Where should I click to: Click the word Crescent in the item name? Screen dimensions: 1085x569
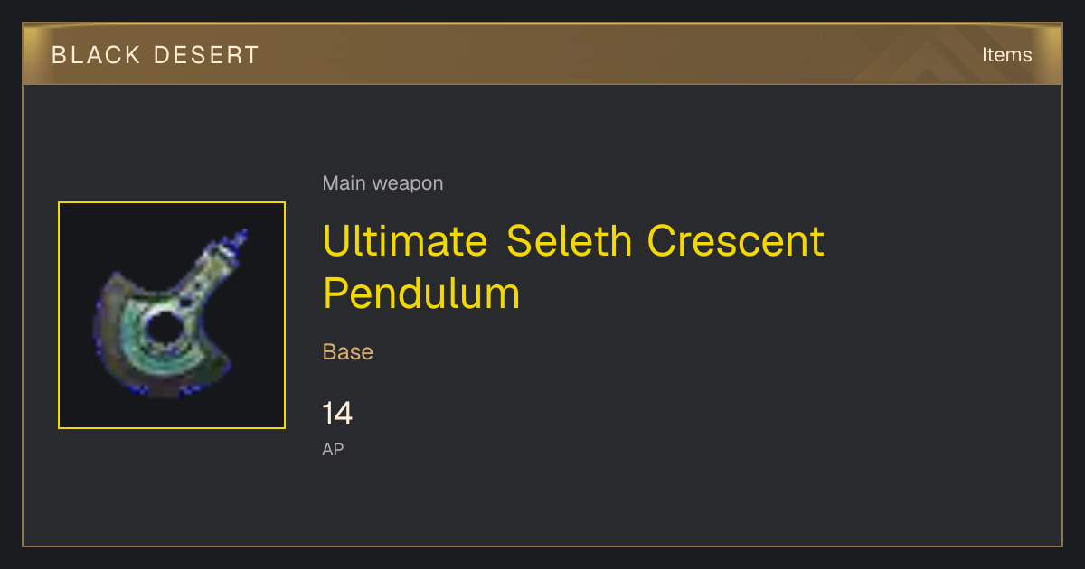coord(736,241)
